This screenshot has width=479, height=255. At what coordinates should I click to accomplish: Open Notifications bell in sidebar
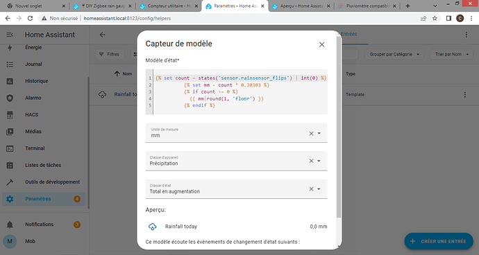pos(10,225)
